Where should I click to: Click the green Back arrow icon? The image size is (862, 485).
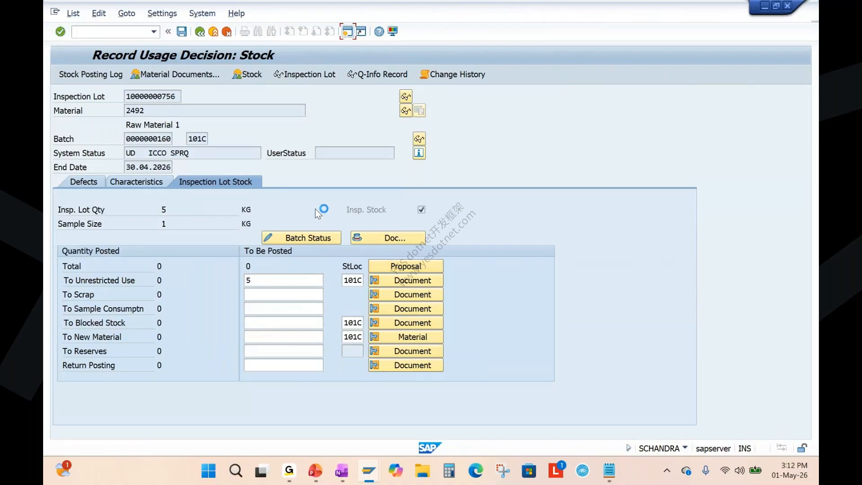(200, 31)
